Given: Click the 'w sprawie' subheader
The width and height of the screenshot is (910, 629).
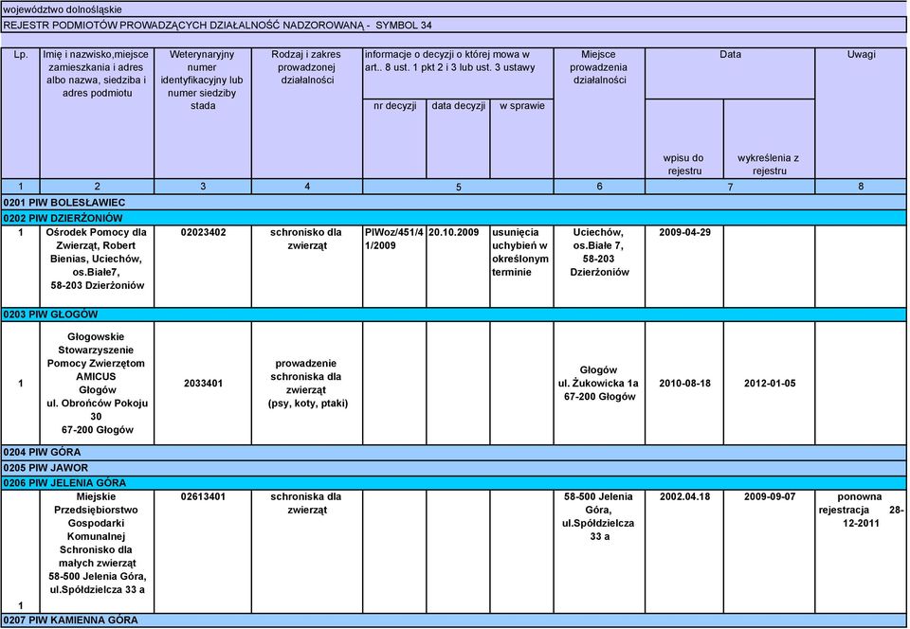Looking at the screenshot, I should 521,138.
